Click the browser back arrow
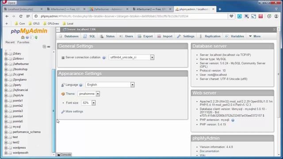The image size is (283, 159). pos(7,16)
